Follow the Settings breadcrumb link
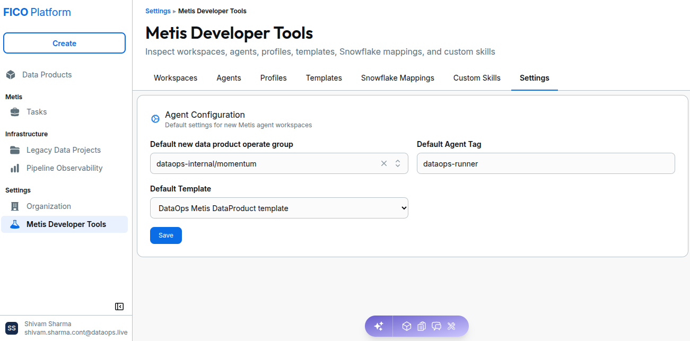 tap(158, 11)
